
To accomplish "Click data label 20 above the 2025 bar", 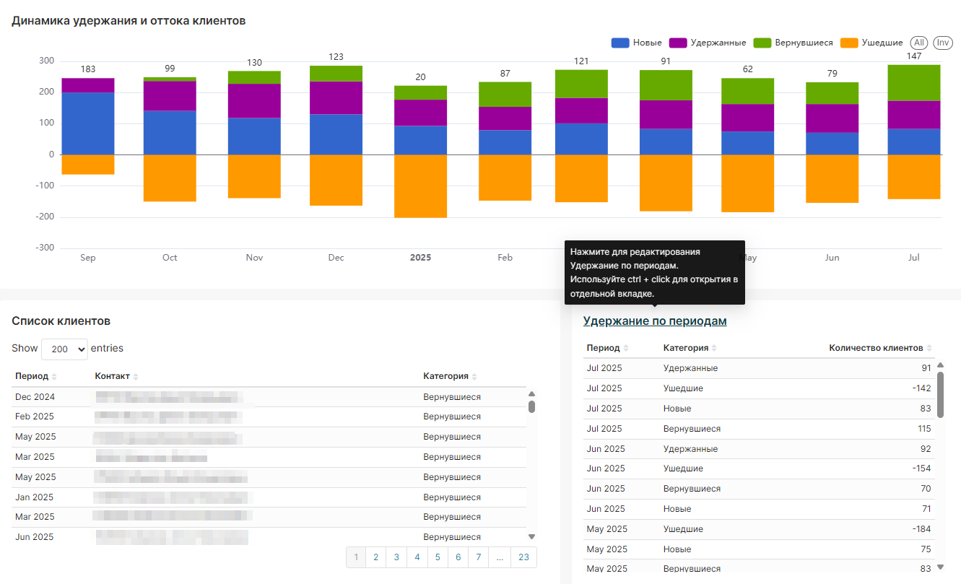I will coord(420,77).
